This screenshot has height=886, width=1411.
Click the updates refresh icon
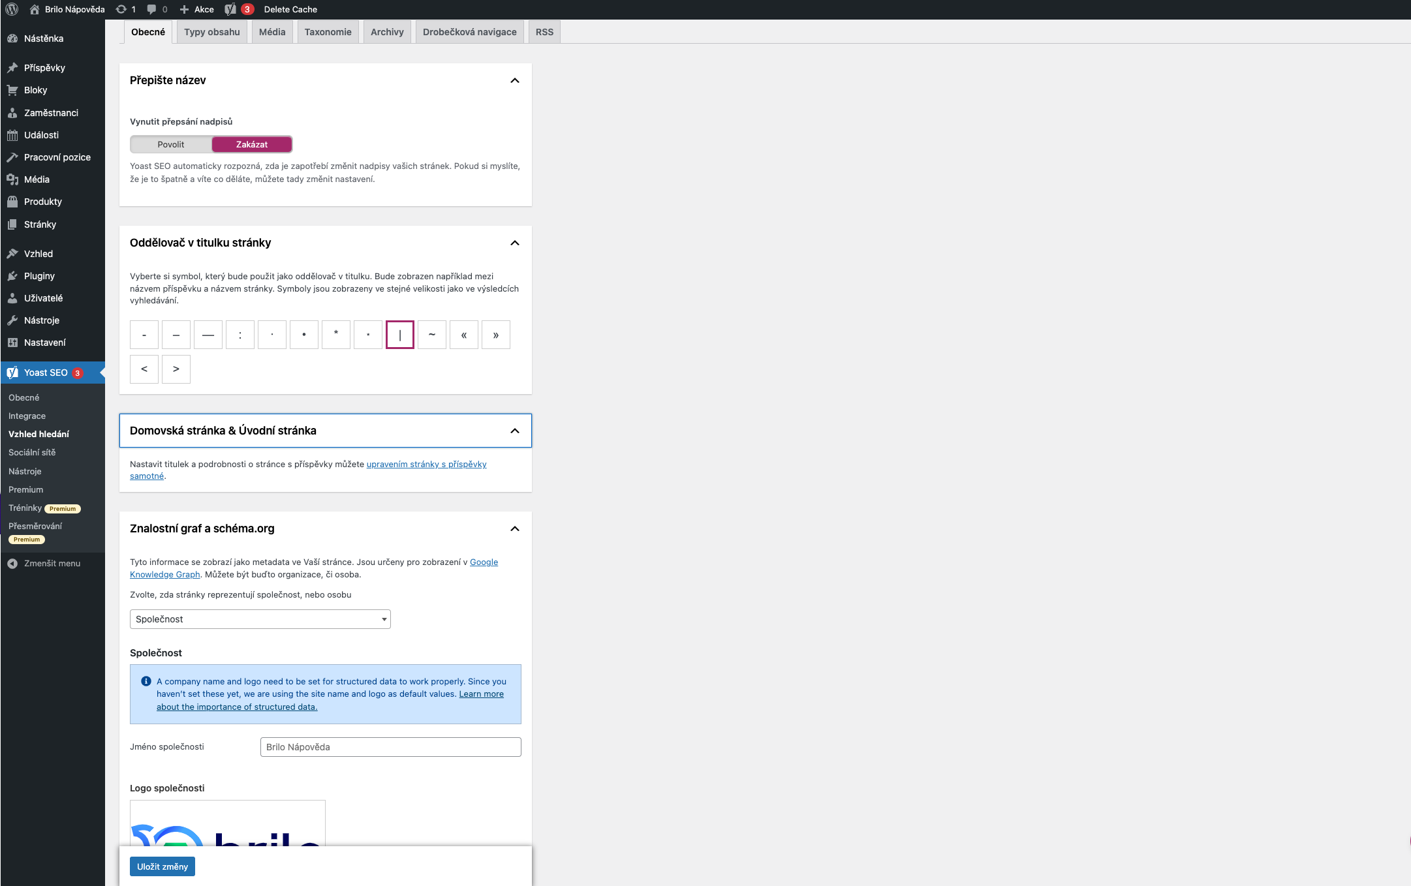pos(121,9)
